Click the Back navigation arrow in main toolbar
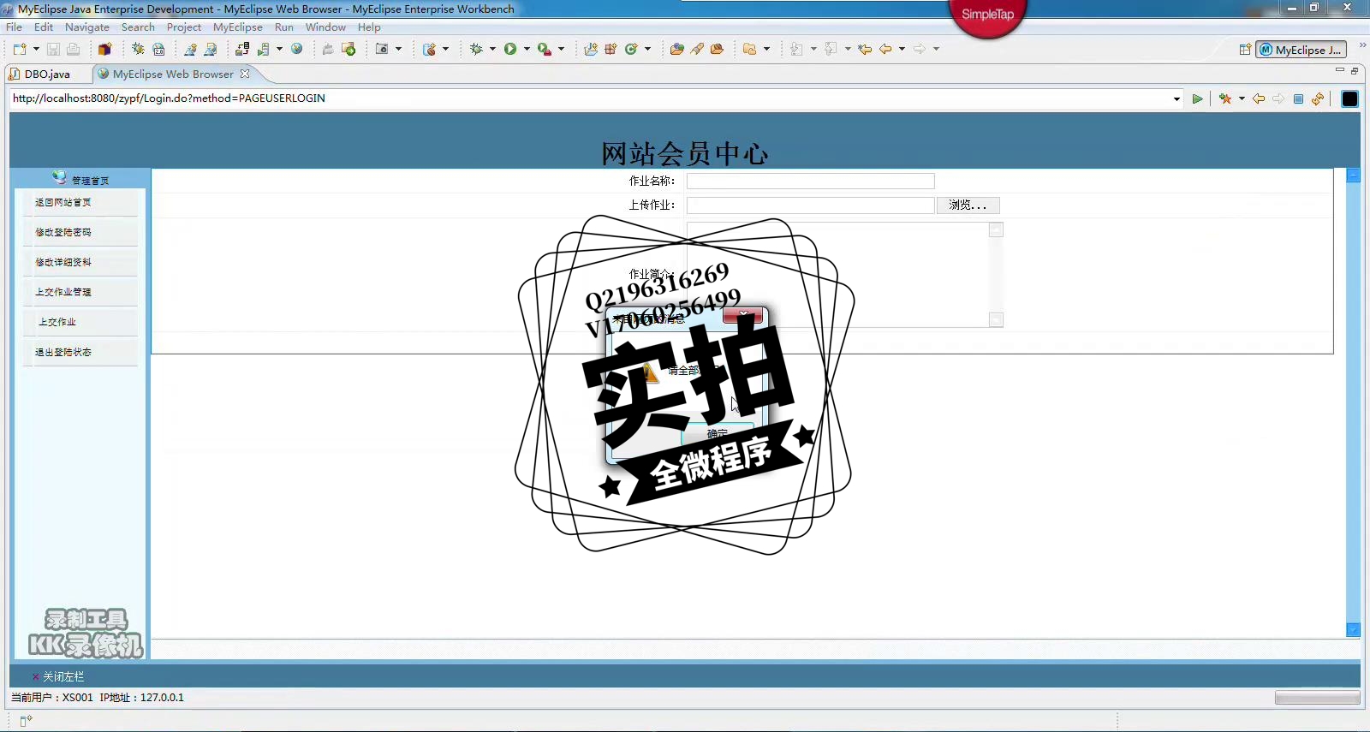 [885, 49]
